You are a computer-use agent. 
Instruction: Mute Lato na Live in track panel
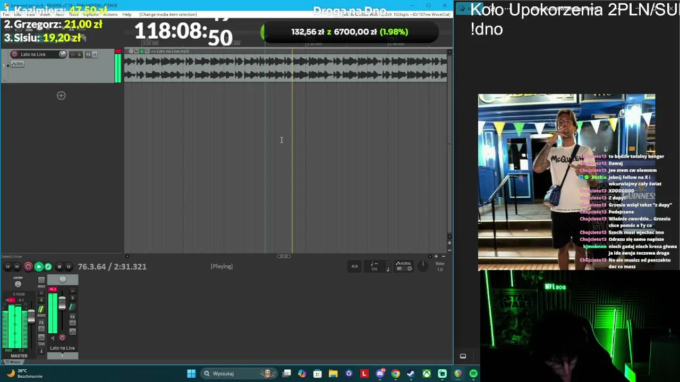tap(73, 54)
